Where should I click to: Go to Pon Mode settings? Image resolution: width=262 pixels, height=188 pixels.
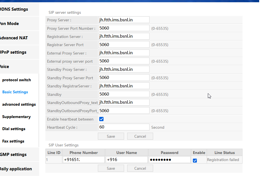pos(9,24)
